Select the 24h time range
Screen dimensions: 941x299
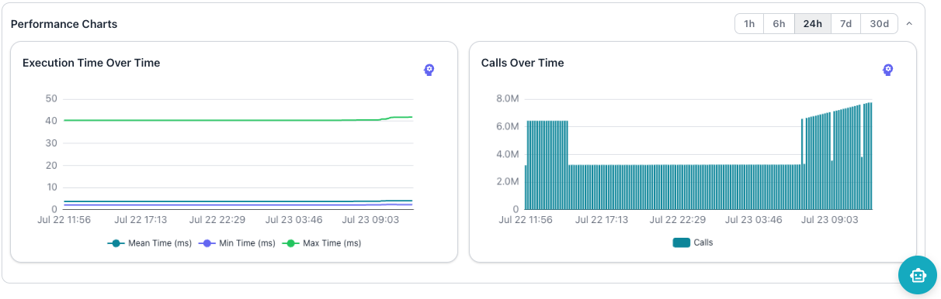pyautogui.click(x=812, y=24)
